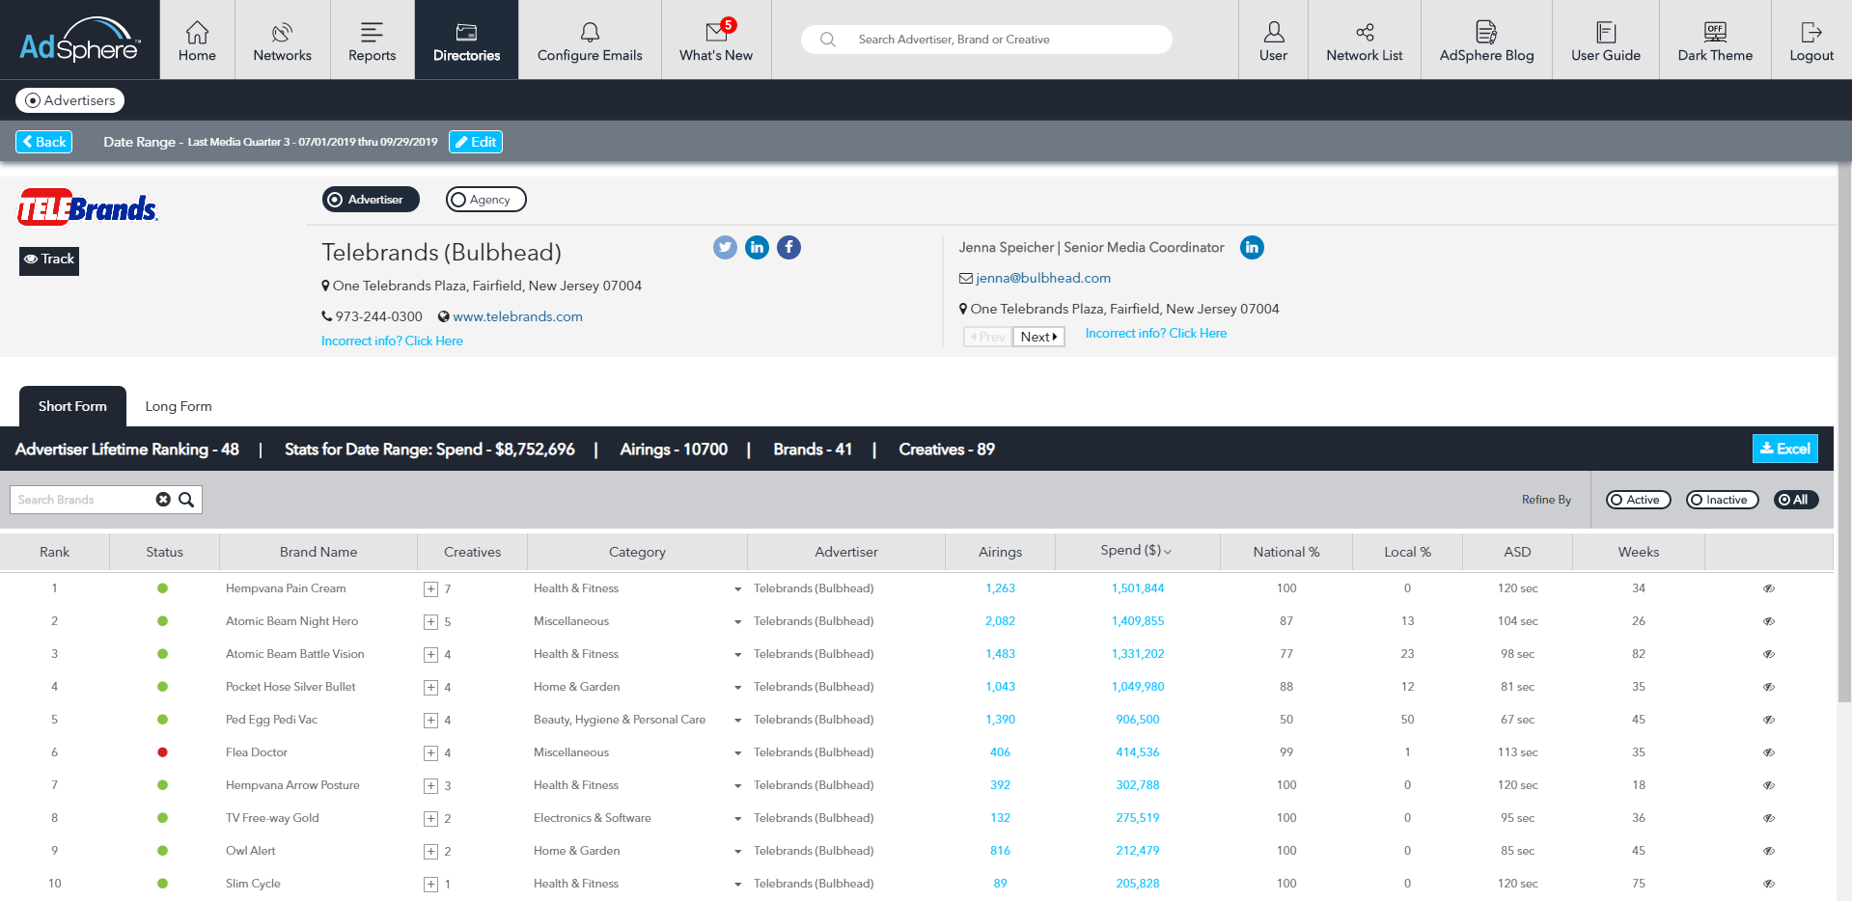
Task: Refine by Inactive brands
Action: [1723, 500]
